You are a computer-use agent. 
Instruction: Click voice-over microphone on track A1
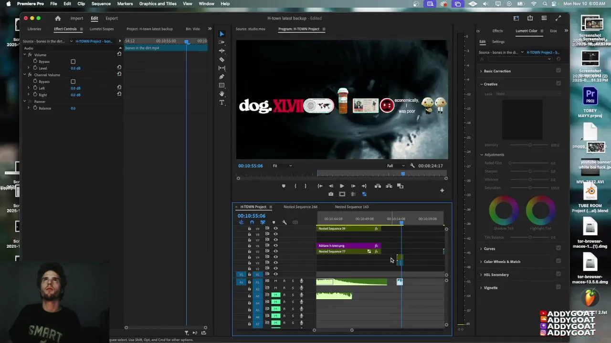[x=301, y=281]
